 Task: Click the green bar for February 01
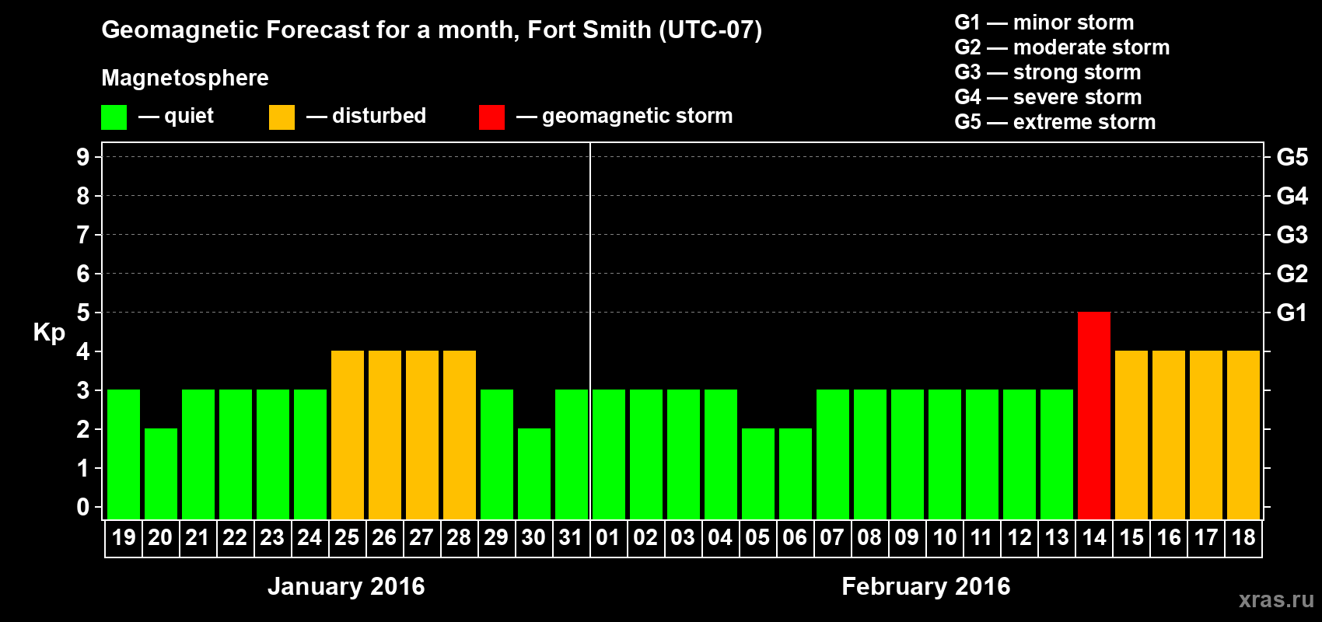click(609, 454)
